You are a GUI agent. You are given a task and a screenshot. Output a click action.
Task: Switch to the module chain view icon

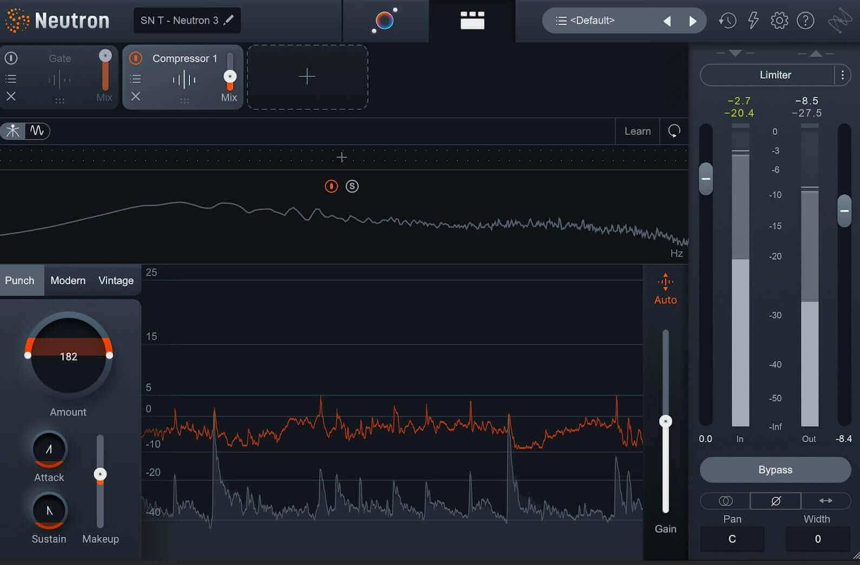472,21
